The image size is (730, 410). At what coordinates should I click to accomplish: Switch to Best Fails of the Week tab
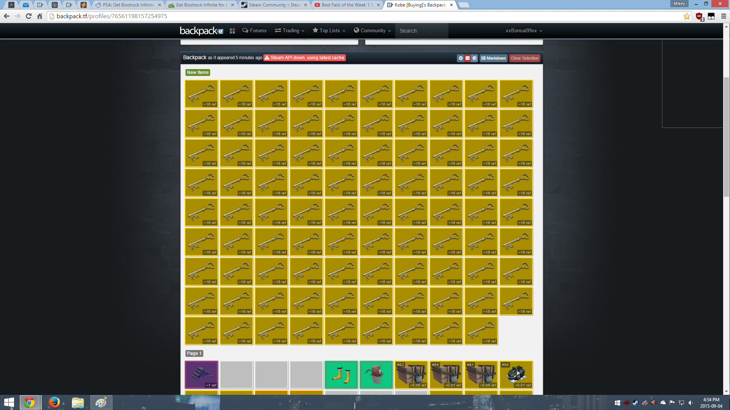pos(347,5)
